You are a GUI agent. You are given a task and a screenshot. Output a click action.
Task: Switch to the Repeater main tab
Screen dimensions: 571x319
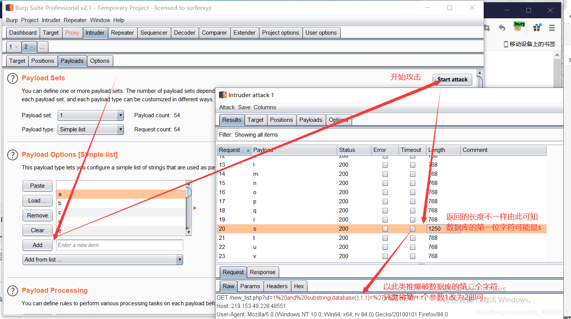click(122, 33)
